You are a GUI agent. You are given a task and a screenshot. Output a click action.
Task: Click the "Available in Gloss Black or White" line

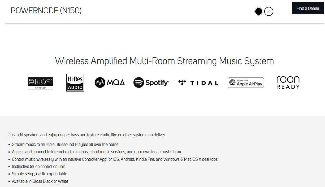point(40,181)
